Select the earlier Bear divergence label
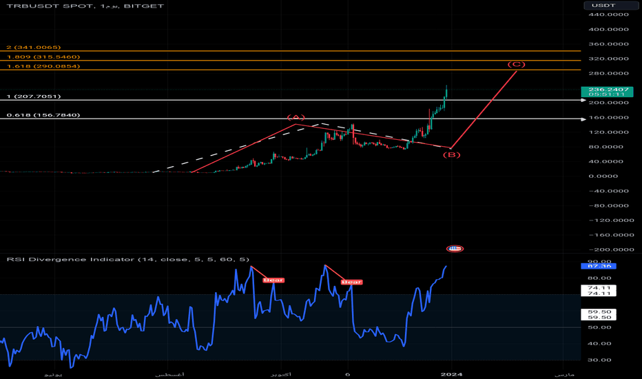The image size is (642, 379). (x=273, y=280)
